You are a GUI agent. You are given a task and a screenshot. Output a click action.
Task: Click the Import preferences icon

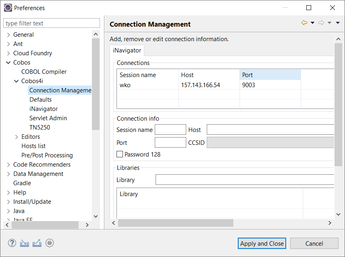25,243
